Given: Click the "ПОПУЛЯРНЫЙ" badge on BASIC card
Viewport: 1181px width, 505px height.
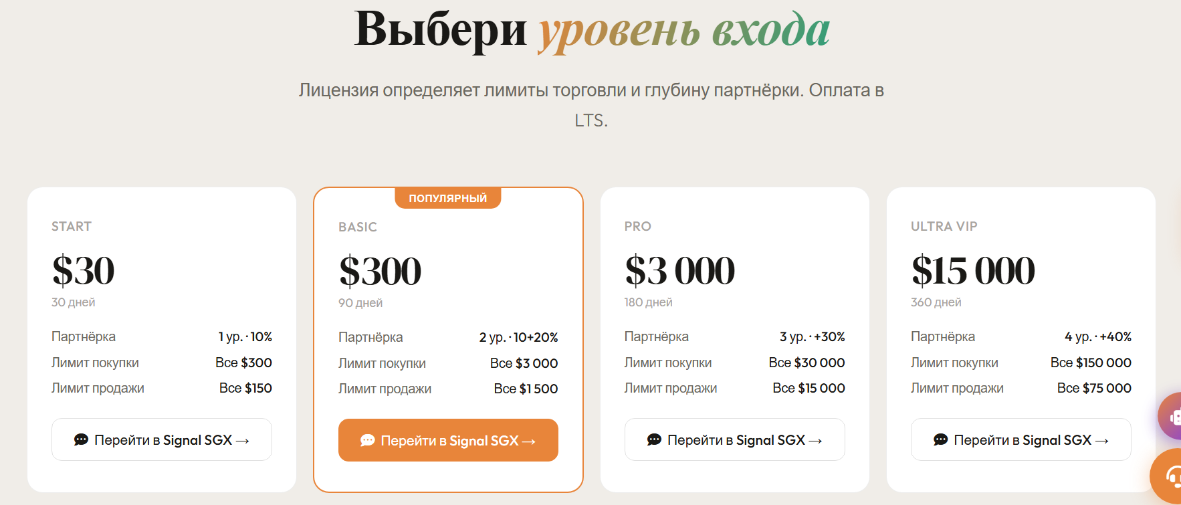Looking at the screenshot, I should tap(447, 198).
